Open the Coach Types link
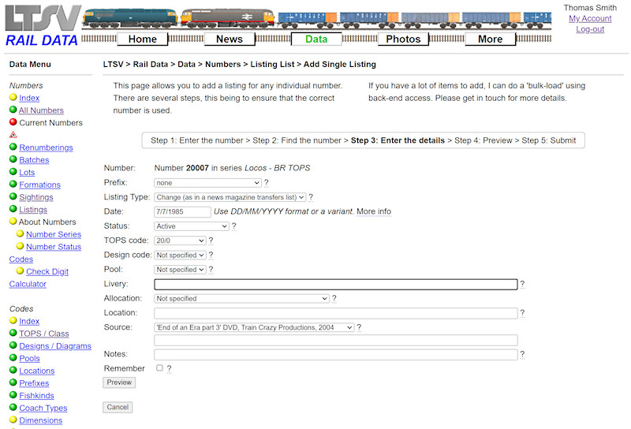Screen dimensions: 631x429 point(43,408)
